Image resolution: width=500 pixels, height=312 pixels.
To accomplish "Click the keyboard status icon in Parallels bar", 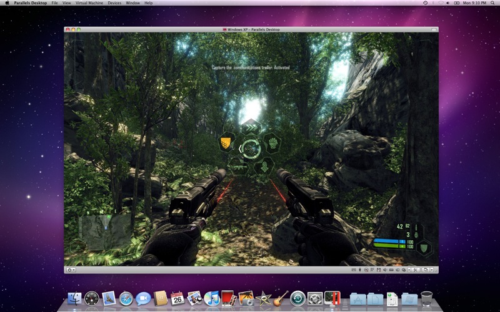I will click(x=354, y=270).
